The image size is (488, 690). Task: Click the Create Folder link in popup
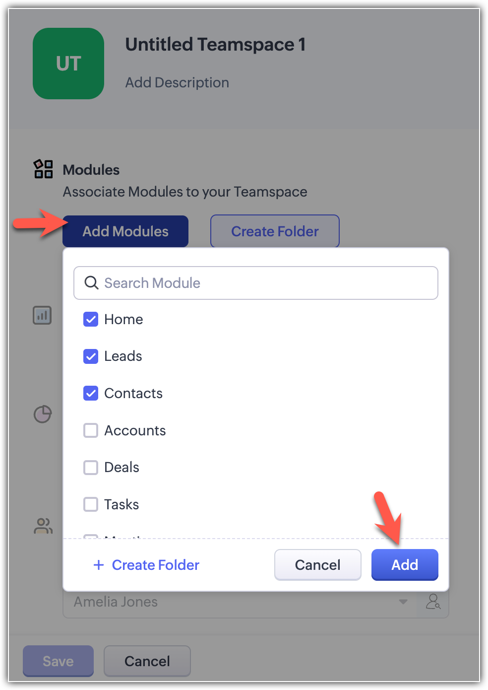point(155,565)
